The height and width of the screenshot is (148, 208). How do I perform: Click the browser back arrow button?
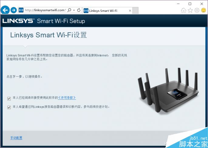tap(5, 10)
